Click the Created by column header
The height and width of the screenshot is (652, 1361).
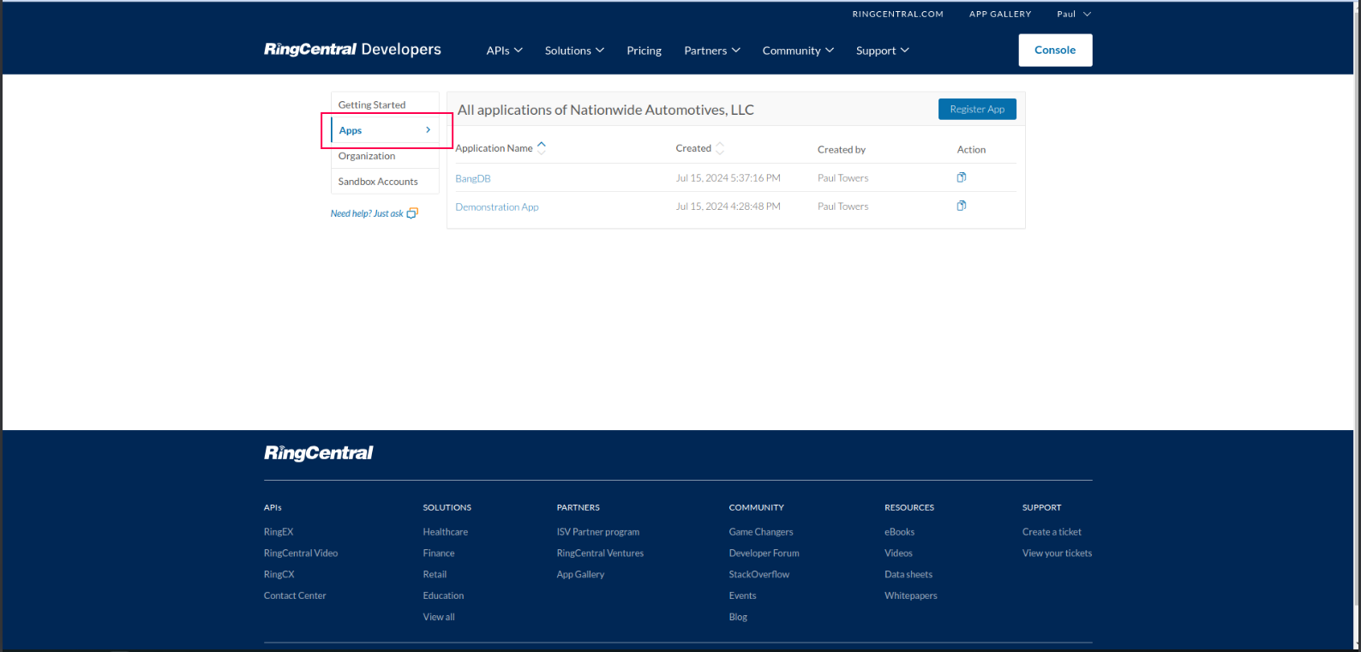(x=842, y=149)
